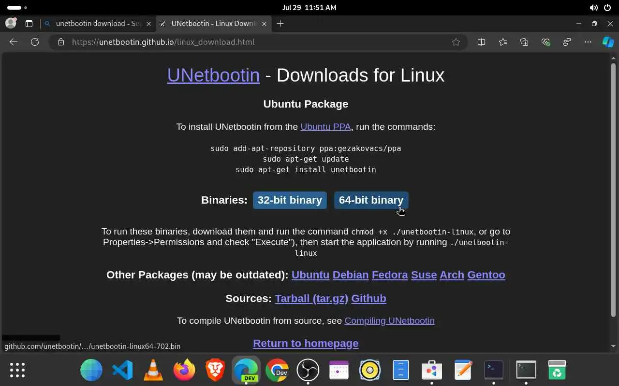Close the UNetbootin Linux Download tab

[264, 24]
